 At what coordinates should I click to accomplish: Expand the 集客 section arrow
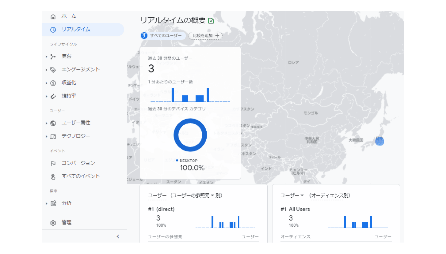[46, 57]
